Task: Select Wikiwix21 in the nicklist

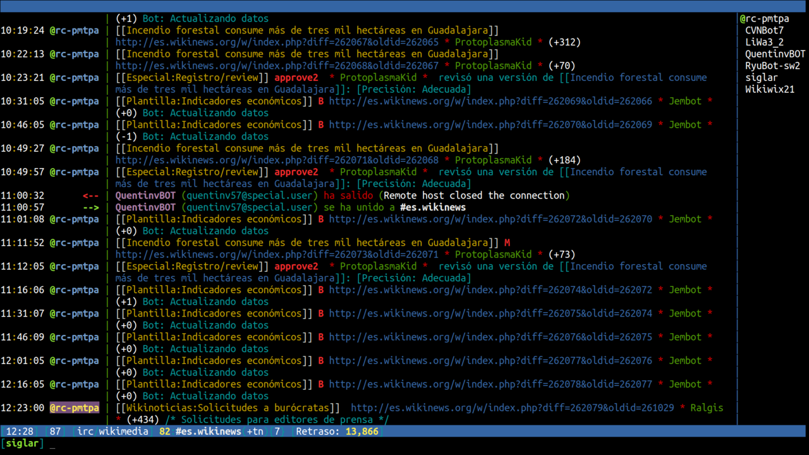Action: pyautogui.click(x=766, y=90)
